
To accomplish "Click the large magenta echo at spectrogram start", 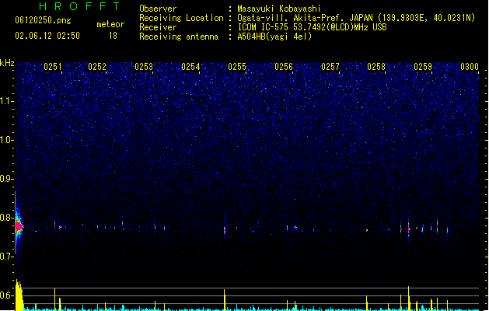I will pos(19,226).
